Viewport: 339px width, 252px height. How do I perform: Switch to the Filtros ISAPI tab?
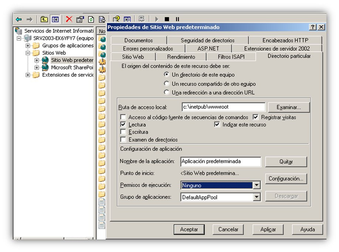tap(231, 57)
